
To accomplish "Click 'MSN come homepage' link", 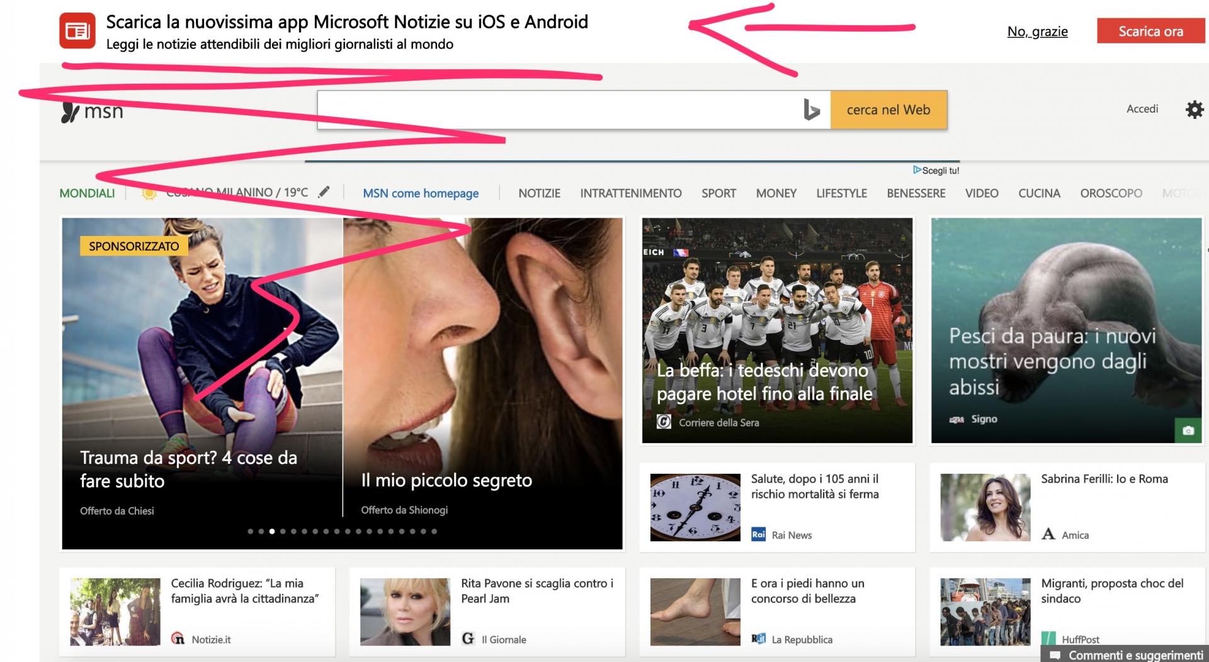I will pos(421,193).
